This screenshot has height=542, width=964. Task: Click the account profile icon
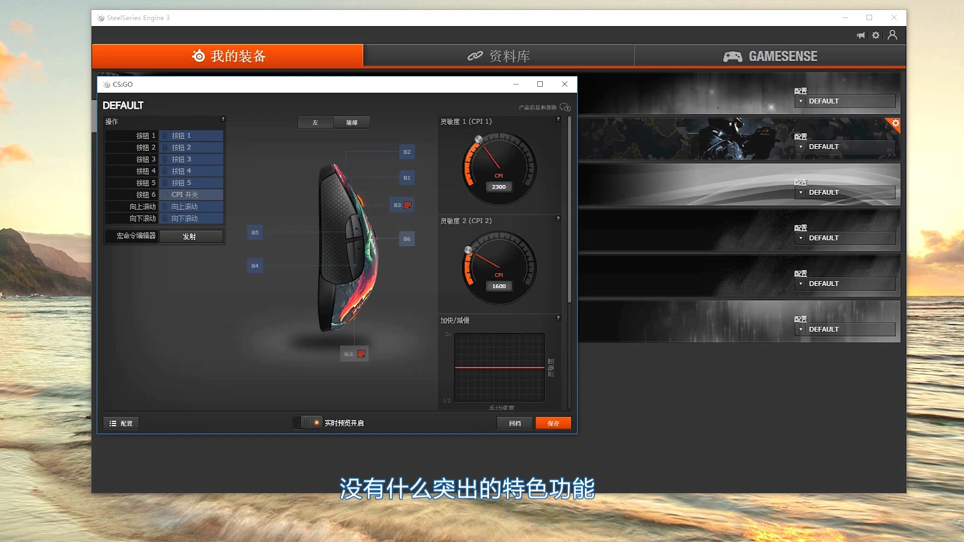tap(892, 35)
